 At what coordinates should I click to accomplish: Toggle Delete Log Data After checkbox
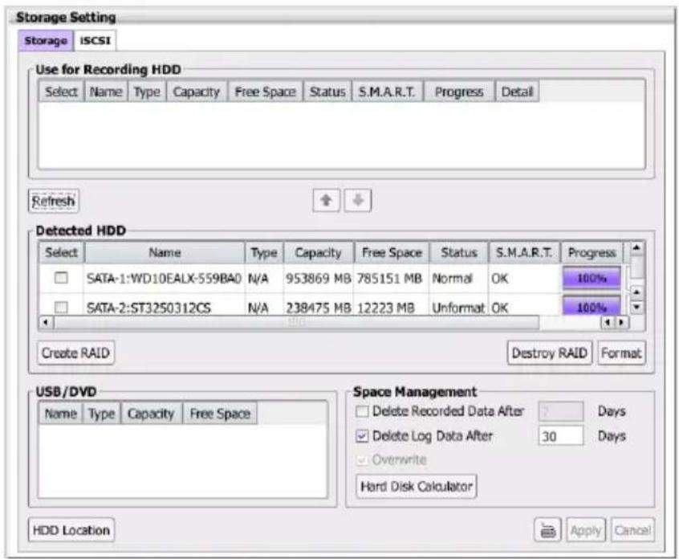tap(362, 435)
